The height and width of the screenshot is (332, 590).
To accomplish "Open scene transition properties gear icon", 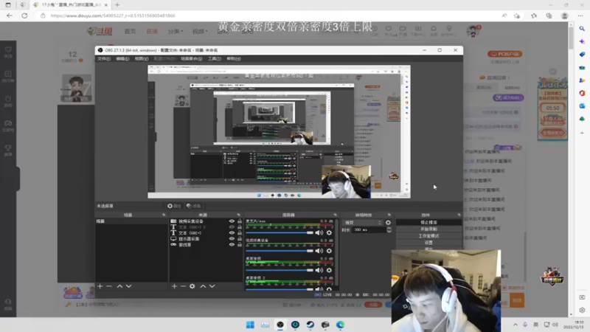I will 388,223.
